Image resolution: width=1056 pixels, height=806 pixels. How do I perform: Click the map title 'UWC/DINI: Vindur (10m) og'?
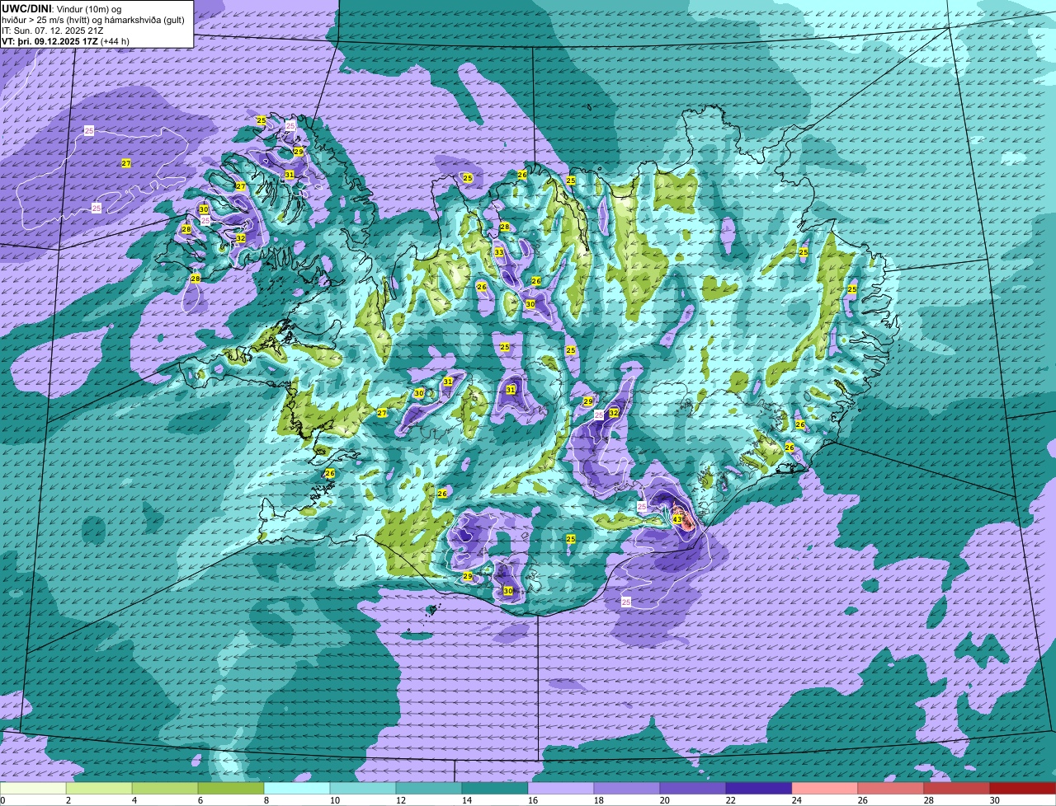62,8
